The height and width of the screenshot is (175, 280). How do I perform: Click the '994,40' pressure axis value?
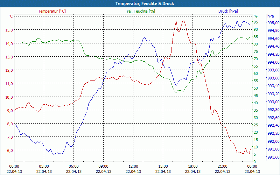[x=273, y=47]
